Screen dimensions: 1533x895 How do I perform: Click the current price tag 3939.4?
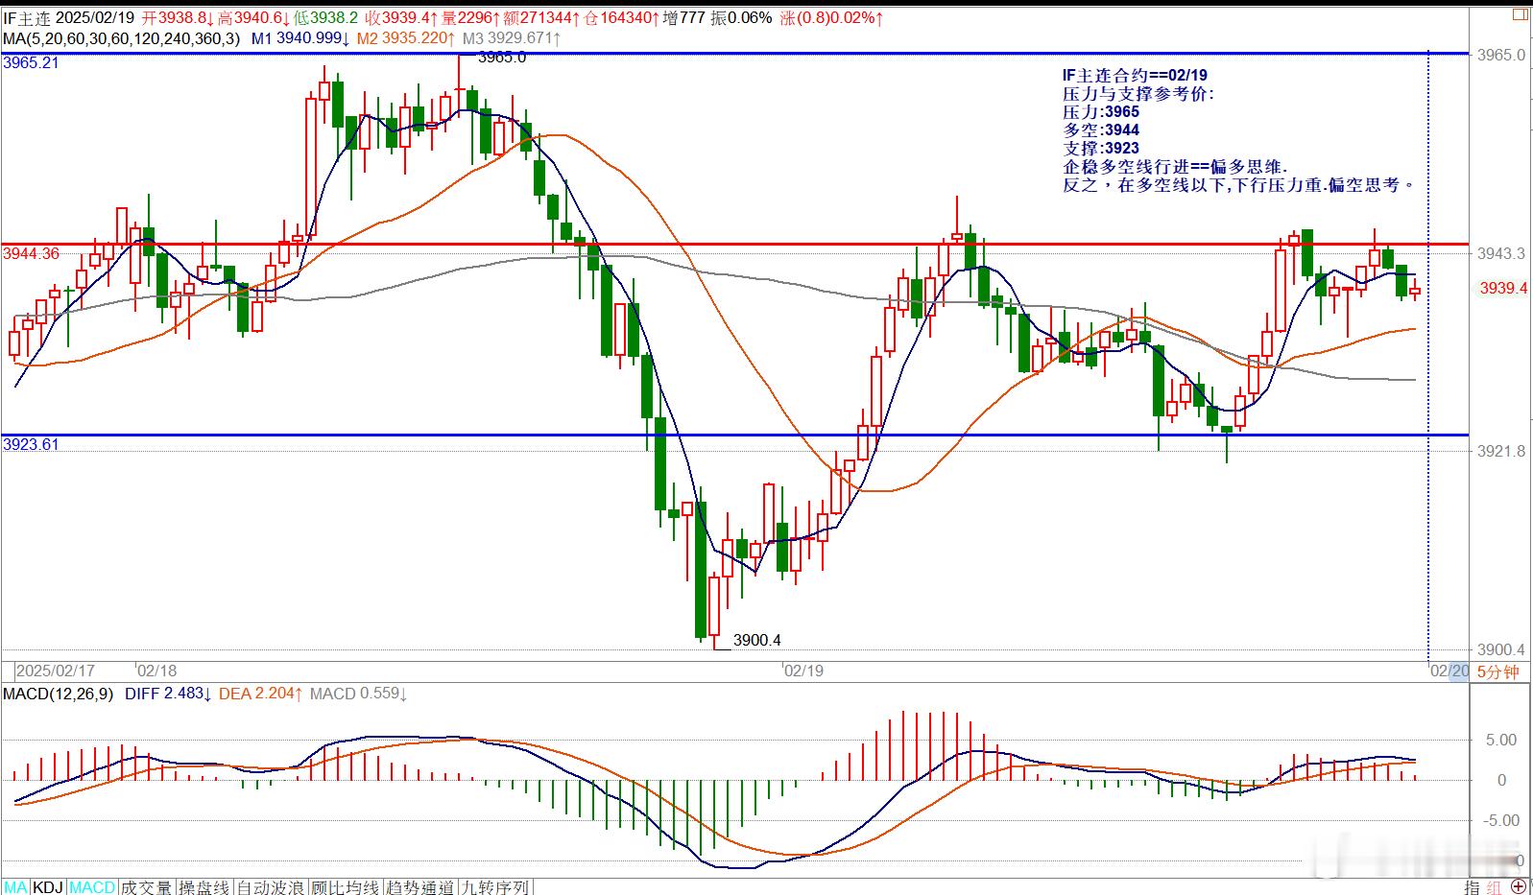[x=1503, y=288]
